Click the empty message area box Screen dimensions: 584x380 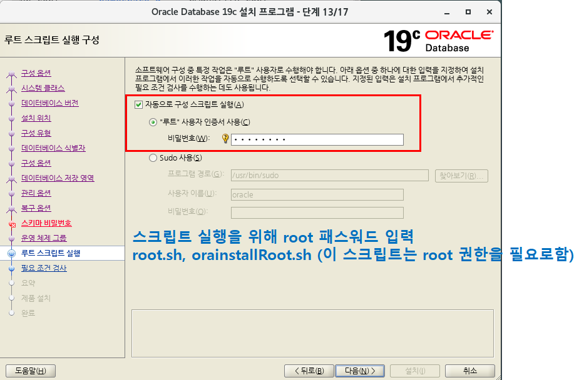[312, 333]
